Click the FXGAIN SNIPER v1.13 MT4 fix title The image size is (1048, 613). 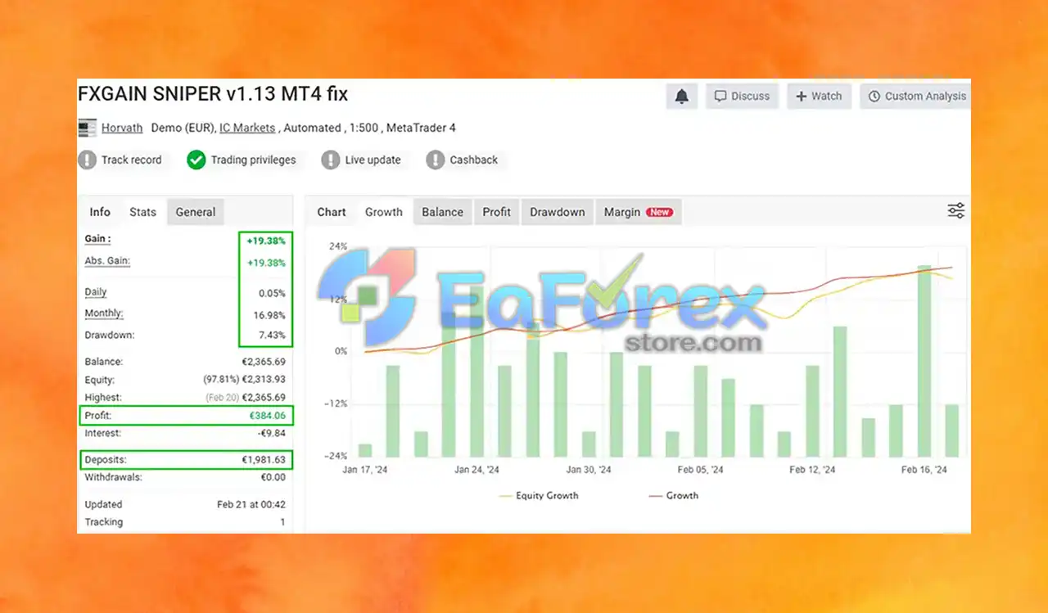pos(213,94)
